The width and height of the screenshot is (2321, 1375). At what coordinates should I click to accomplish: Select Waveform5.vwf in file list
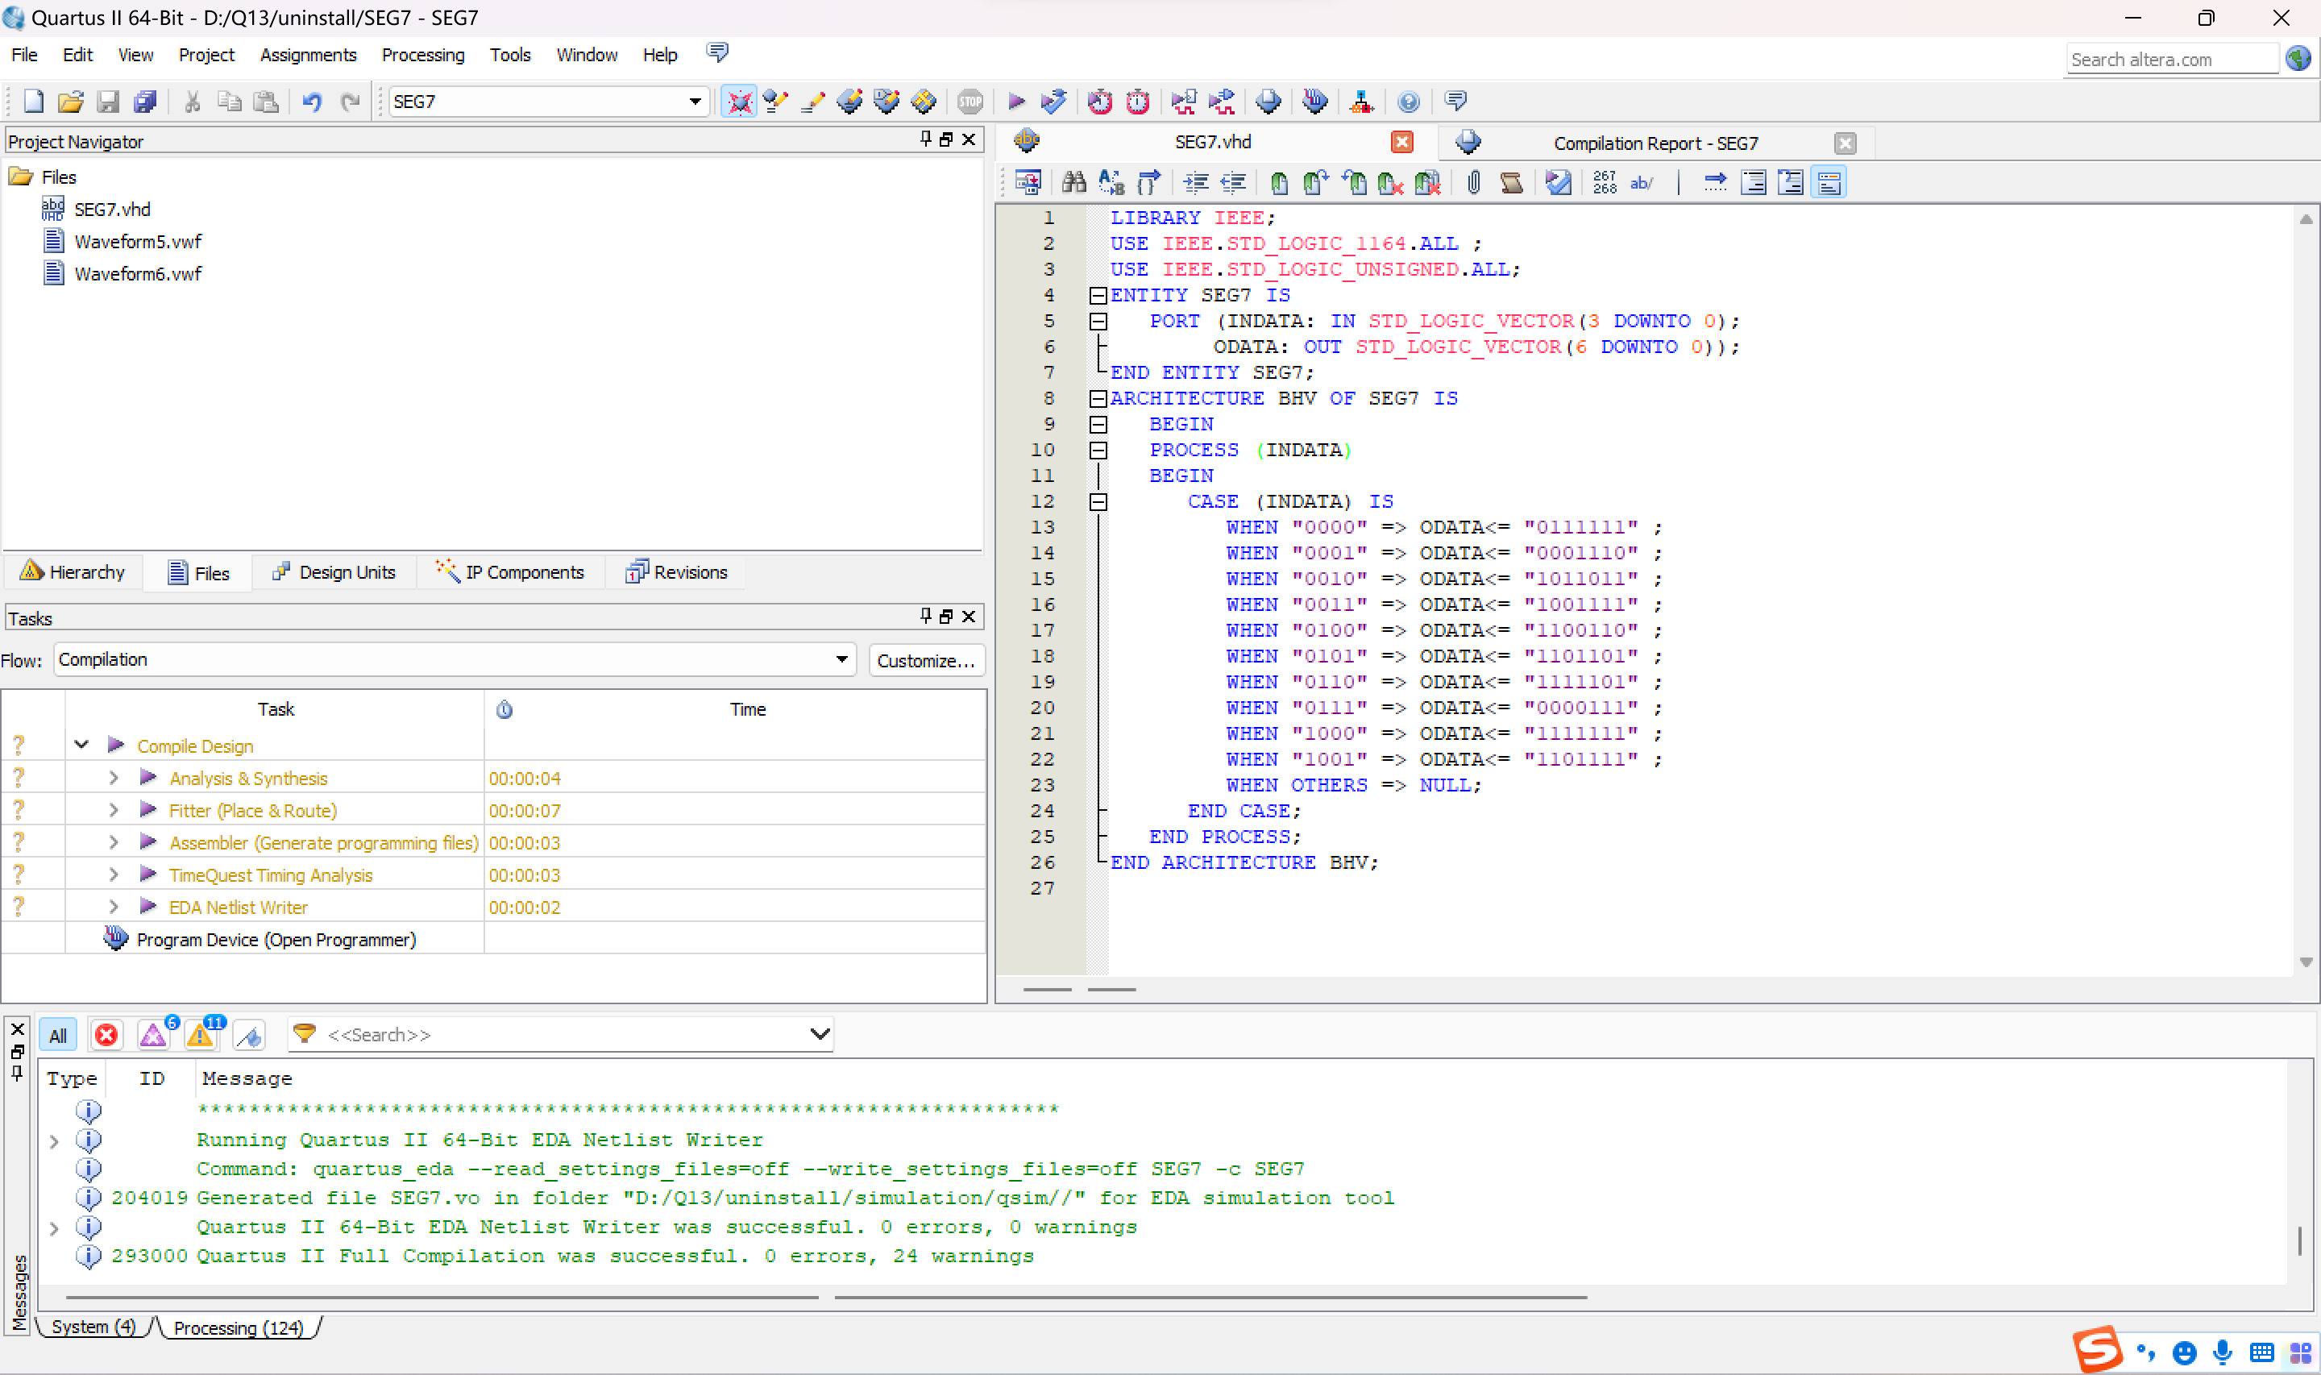click(x=137, y=242)
